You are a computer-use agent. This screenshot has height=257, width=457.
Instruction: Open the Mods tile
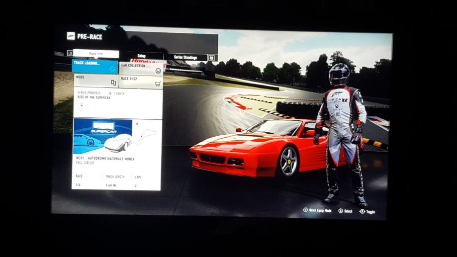pos(96,81)
